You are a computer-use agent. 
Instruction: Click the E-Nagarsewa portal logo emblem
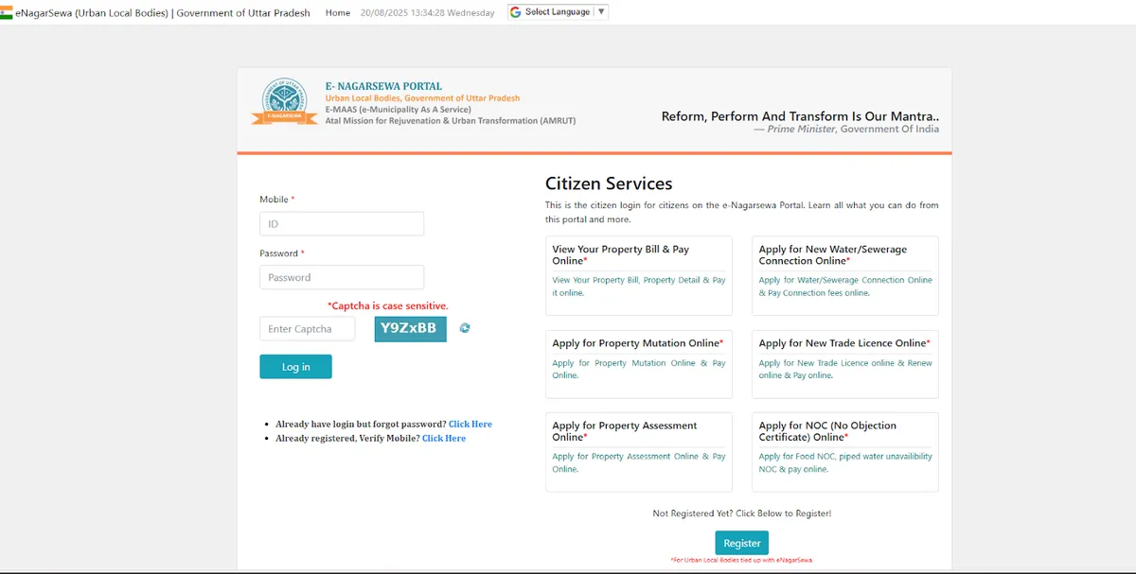(x=284, y=103)
